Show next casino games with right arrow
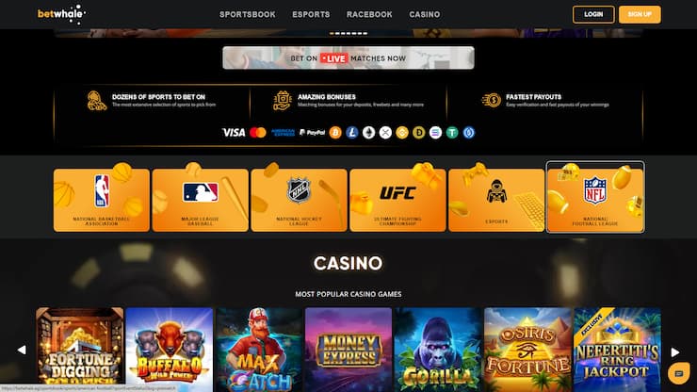This screenshot has height=392, width=697. pyautogui.click(x=674, y=352)
